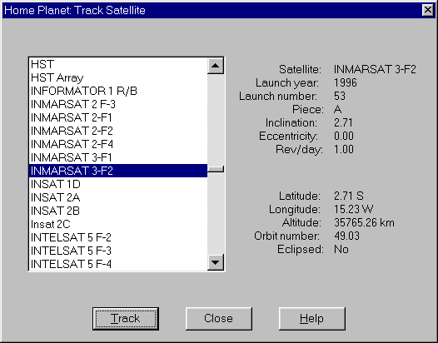
Task: Select HST Array from the list
Action: pyautogui.click(x=118, y=78)
